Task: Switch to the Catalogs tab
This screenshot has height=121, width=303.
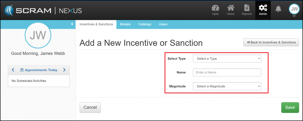Action: click(145, 24)
